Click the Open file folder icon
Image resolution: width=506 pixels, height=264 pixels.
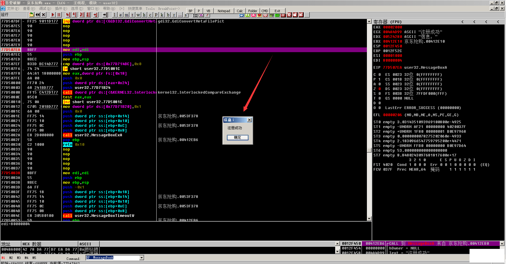(x=31, y=15)
